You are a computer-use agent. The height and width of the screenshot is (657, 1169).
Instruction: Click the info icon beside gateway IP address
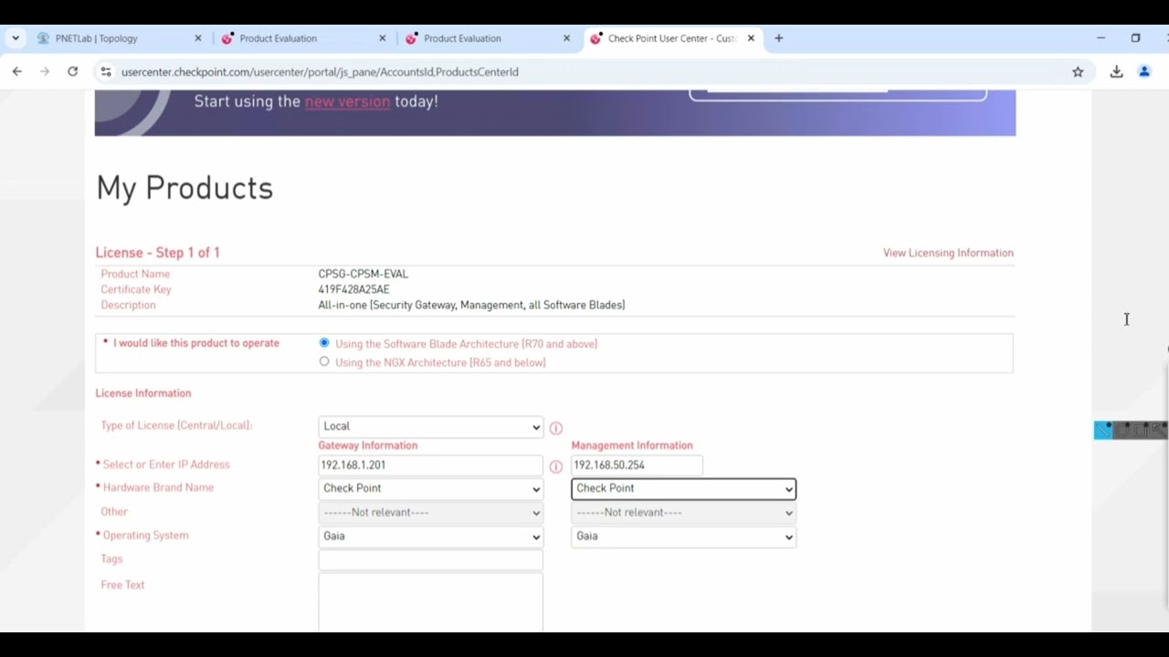(x=555, y=466)
